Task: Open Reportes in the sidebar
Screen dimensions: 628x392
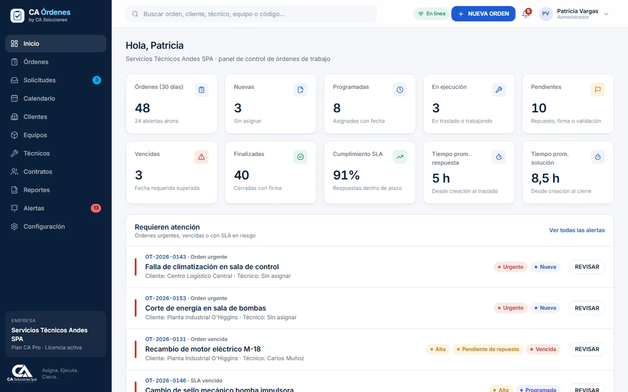Action: tap(56, 190)
